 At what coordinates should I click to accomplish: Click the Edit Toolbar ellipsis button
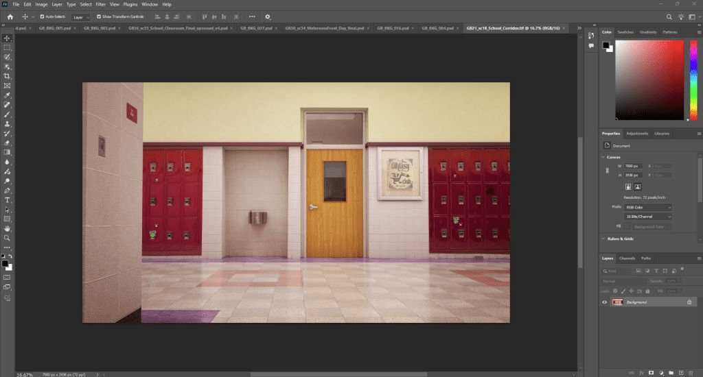7,247
